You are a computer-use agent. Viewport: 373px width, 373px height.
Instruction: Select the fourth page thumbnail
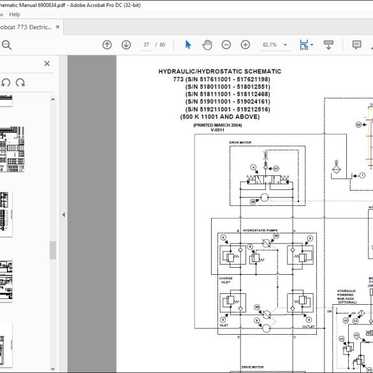pos(6,281)
